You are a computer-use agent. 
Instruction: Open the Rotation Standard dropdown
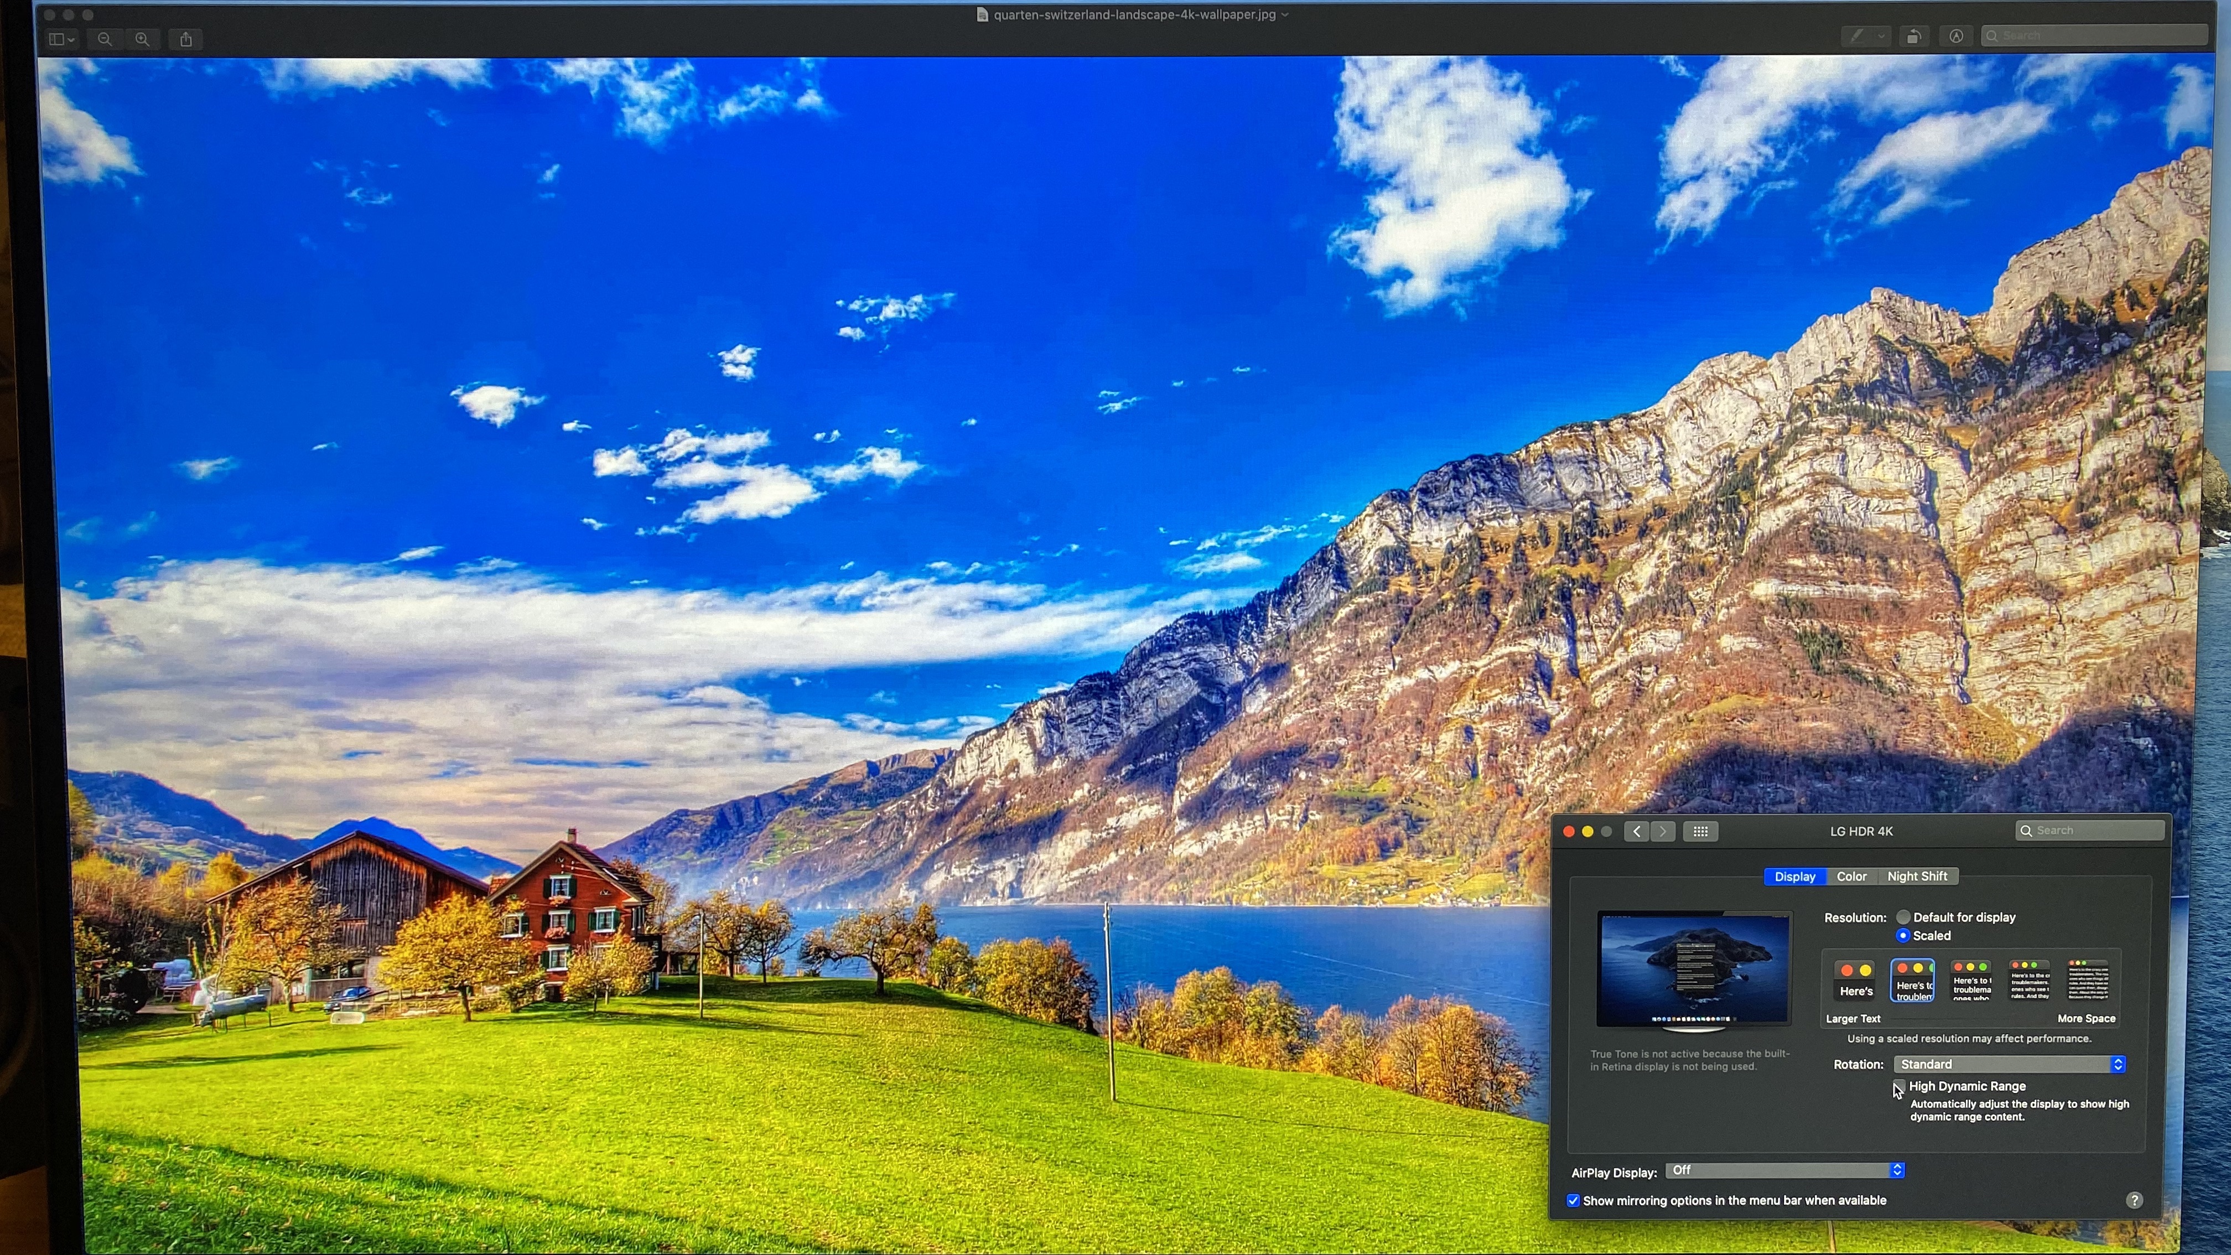click(2009, 1065)
